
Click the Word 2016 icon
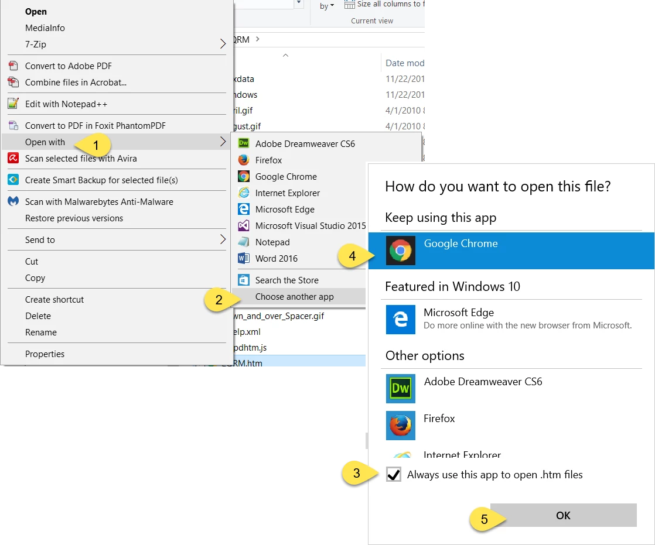(244, 258)
